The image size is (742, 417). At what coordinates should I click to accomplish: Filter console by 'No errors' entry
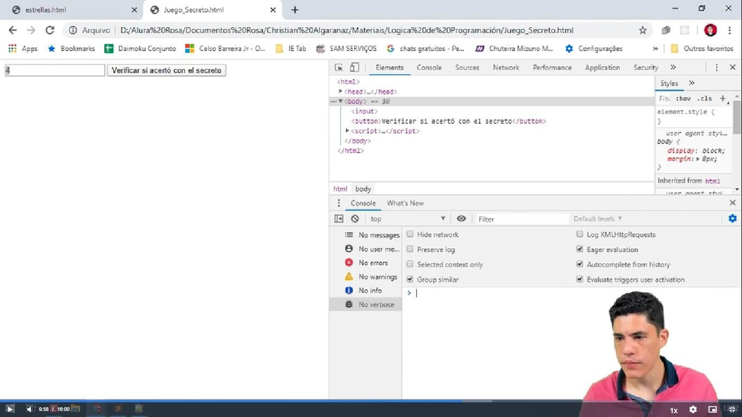click(366, 263)
